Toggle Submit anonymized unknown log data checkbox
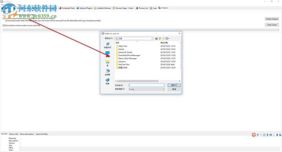This screenshot has width=282, height=152. [4, 18]
